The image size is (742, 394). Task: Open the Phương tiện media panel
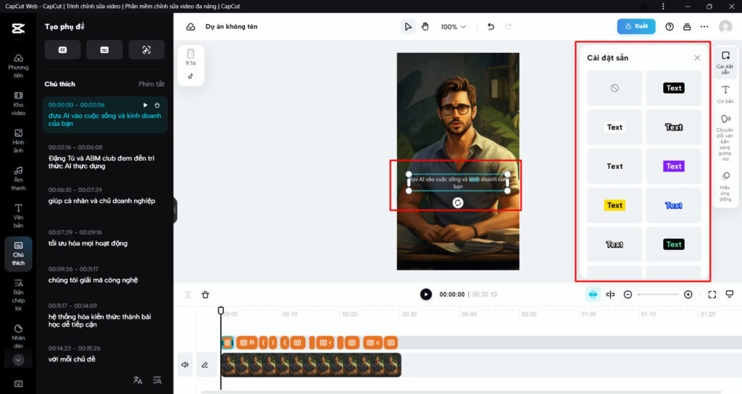18,65
